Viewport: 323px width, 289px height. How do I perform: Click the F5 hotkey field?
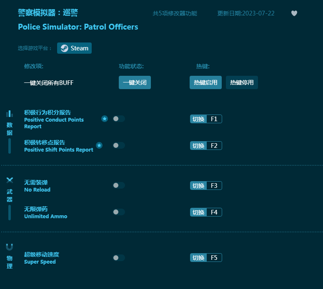(214, 258)
